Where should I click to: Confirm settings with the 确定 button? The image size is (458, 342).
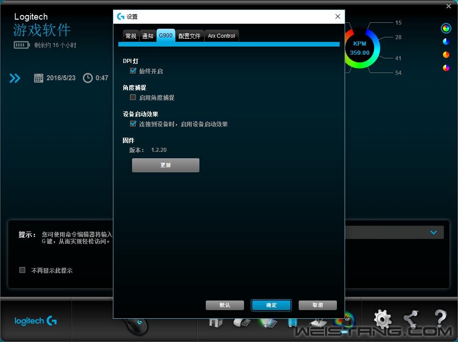click(271, 305)
